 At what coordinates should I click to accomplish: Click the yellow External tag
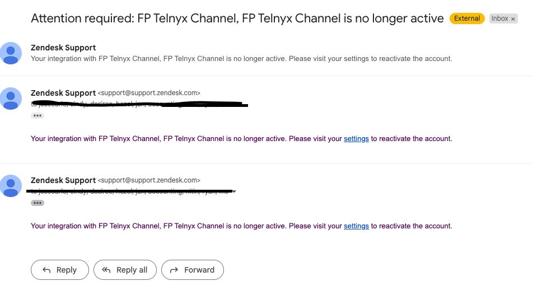tap(467, 18)
